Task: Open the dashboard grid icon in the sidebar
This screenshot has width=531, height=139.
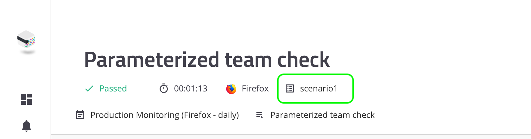Action: tap(26, 99)
